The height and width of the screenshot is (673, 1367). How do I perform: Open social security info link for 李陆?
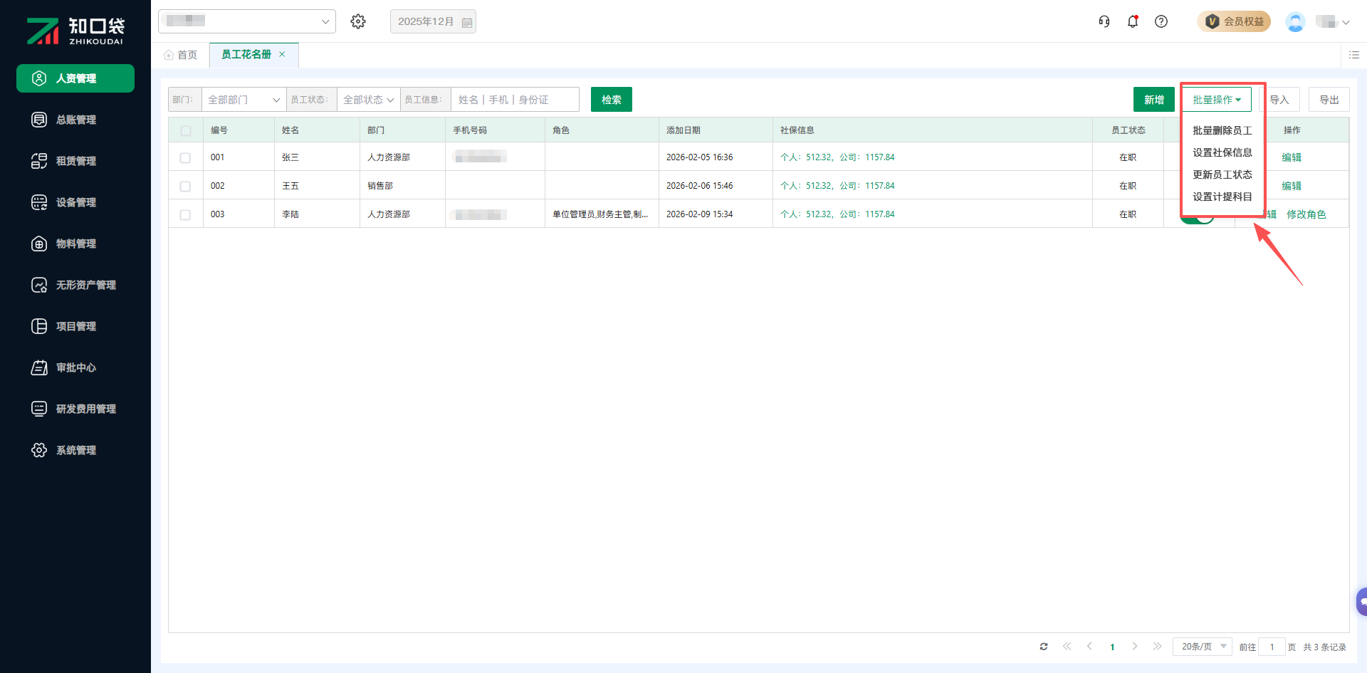click(837, 214)
